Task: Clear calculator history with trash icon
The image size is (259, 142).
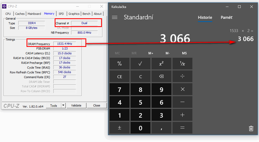Action: click(x=251, y=128)
